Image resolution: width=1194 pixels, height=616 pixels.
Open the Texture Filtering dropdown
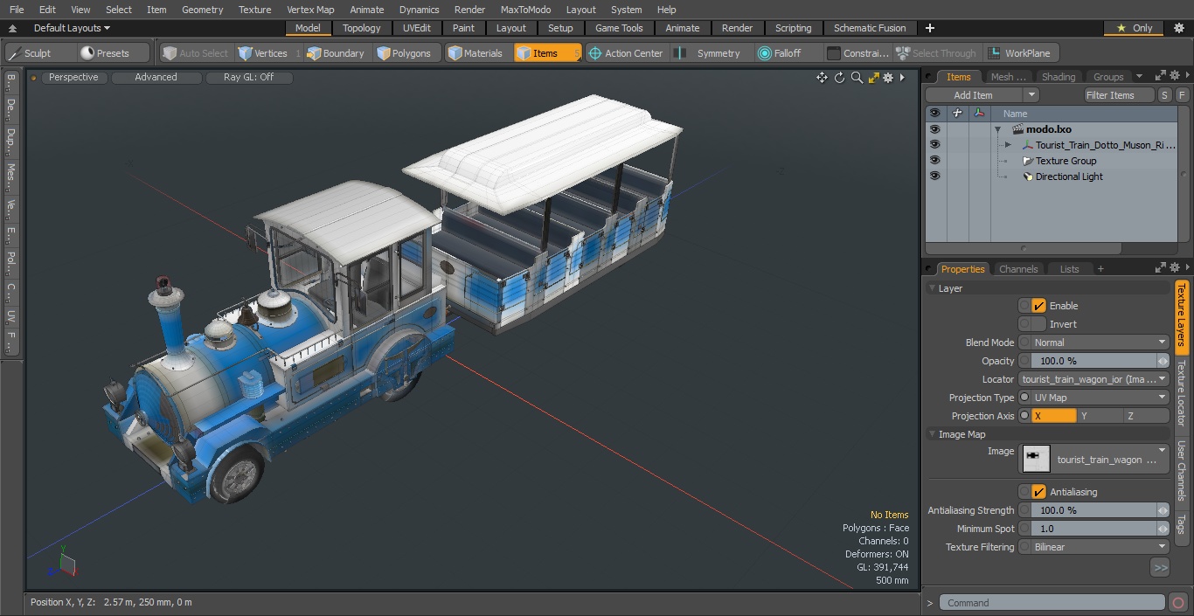click(1100, 547)
